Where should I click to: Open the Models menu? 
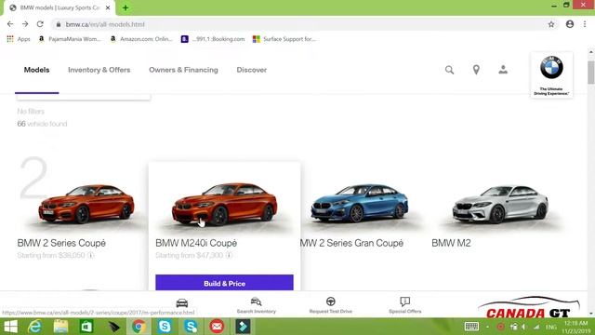click(37, 70)
